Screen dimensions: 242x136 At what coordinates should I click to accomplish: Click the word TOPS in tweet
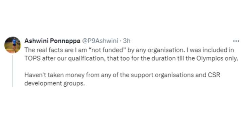[x=32, y=58]
